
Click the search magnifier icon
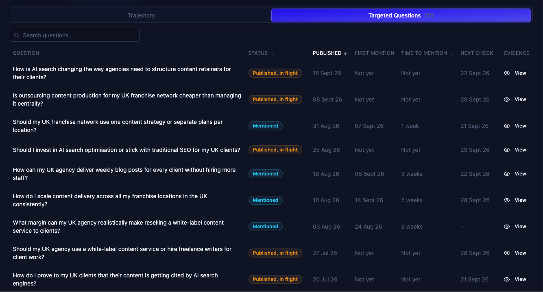pyautogui.click(x=17, y=35)
